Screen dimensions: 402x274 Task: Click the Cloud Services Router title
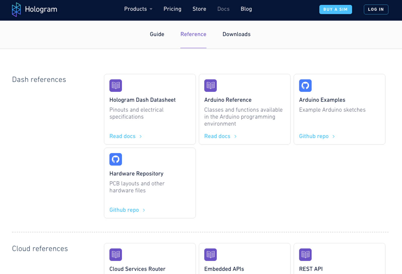tap(137, 269)
